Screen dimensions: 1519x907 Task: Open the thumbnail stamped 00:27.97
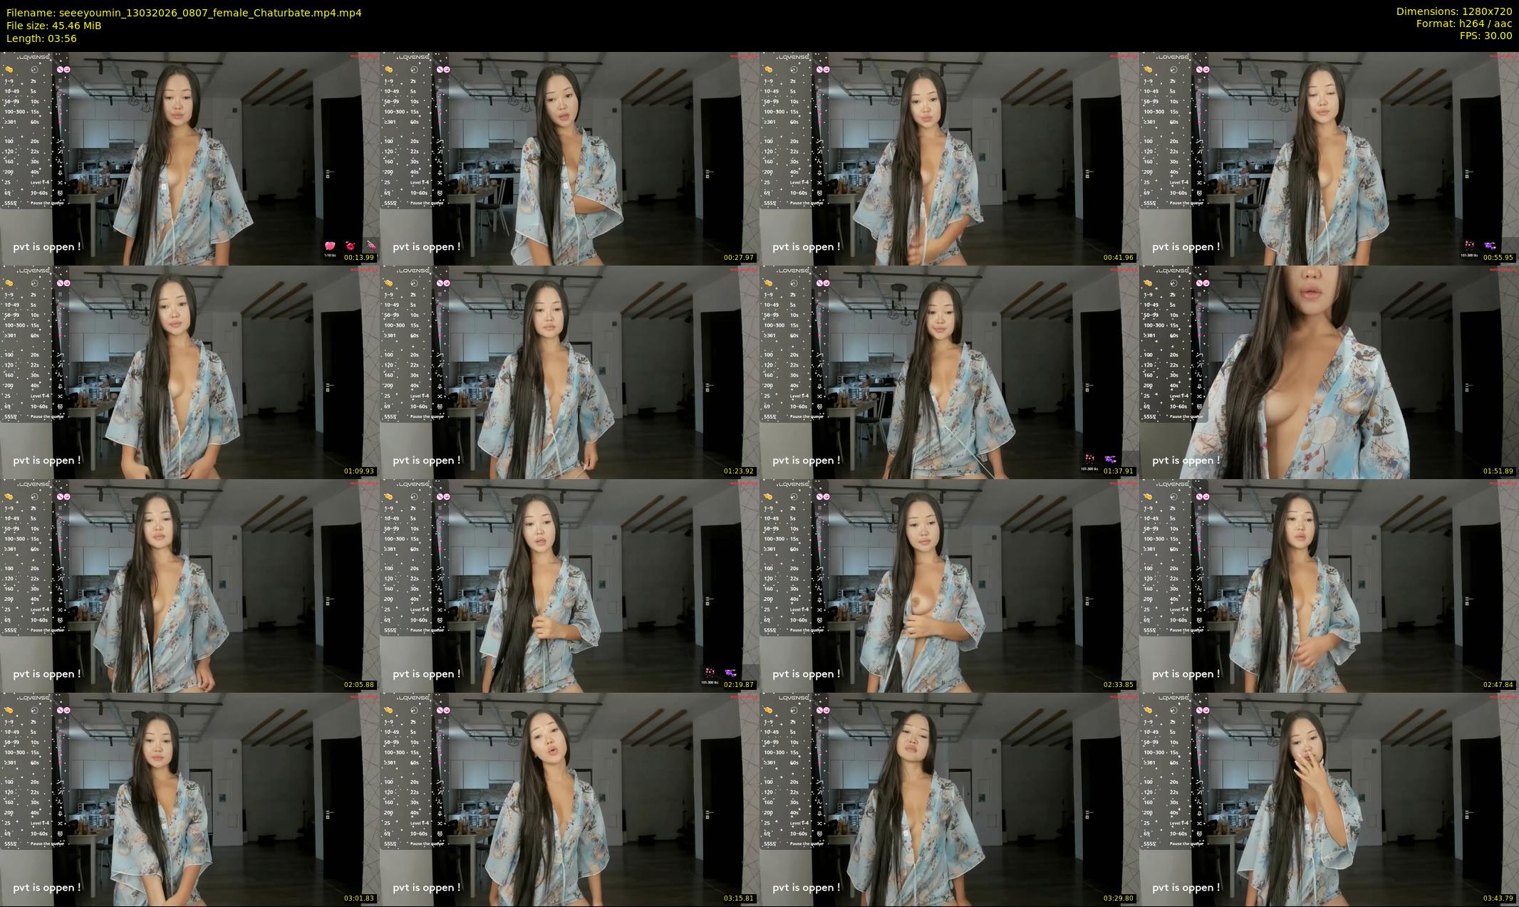coord(569,159)
